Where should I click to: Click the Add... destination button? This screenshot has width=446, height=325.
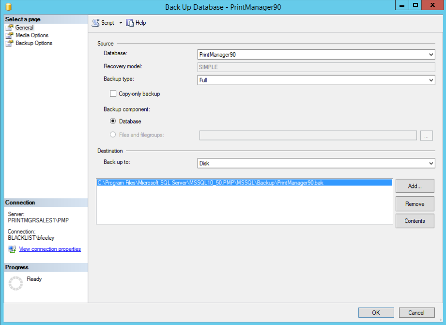point(415,186)
